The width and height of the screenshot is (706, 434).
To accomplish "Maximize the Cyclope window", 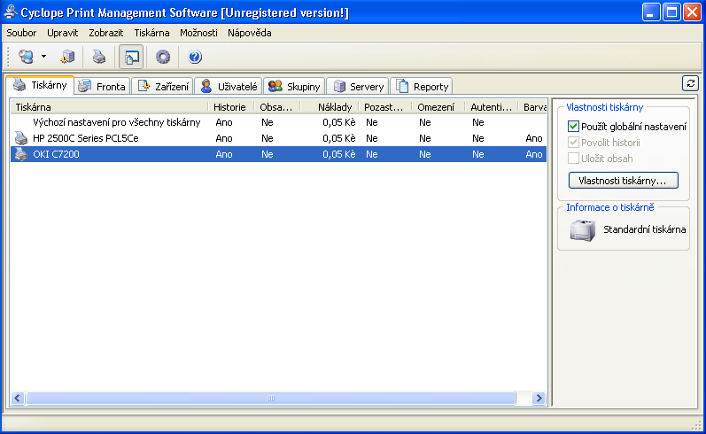I will click(x=671, y=12).
